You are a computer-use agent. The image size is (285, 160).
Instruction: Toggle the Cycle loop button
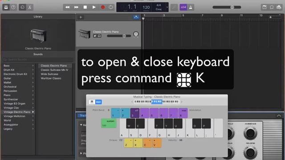[x=111, y=7]
